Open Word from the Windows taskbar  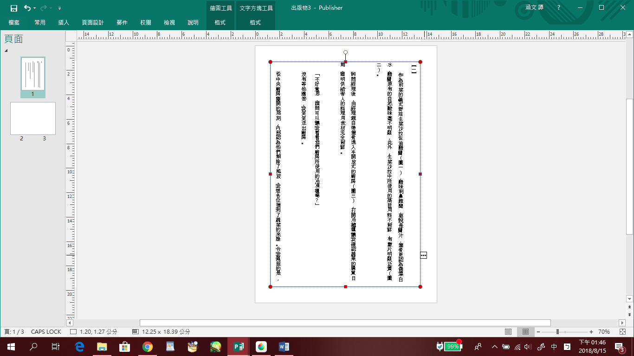[284, 346]
